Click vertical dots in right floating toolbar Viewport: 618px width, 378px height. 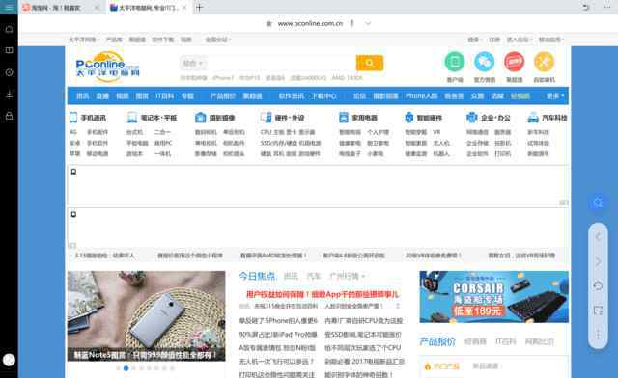[598, 335]
